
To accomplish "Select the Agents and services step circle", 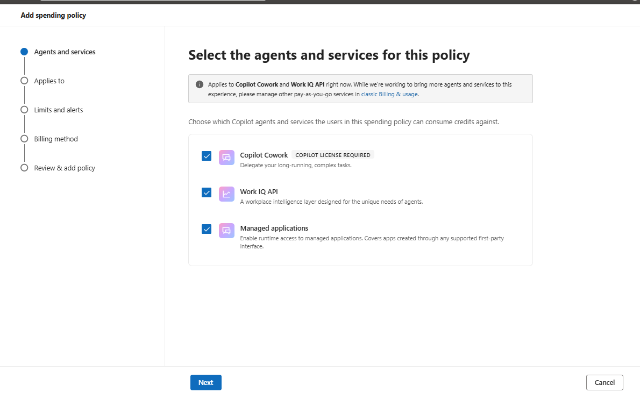I will [24, 52].
